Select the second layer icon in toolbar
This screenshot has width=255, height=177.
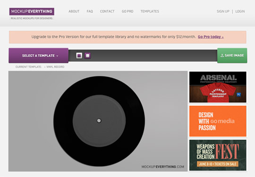(x=88, y=56)
